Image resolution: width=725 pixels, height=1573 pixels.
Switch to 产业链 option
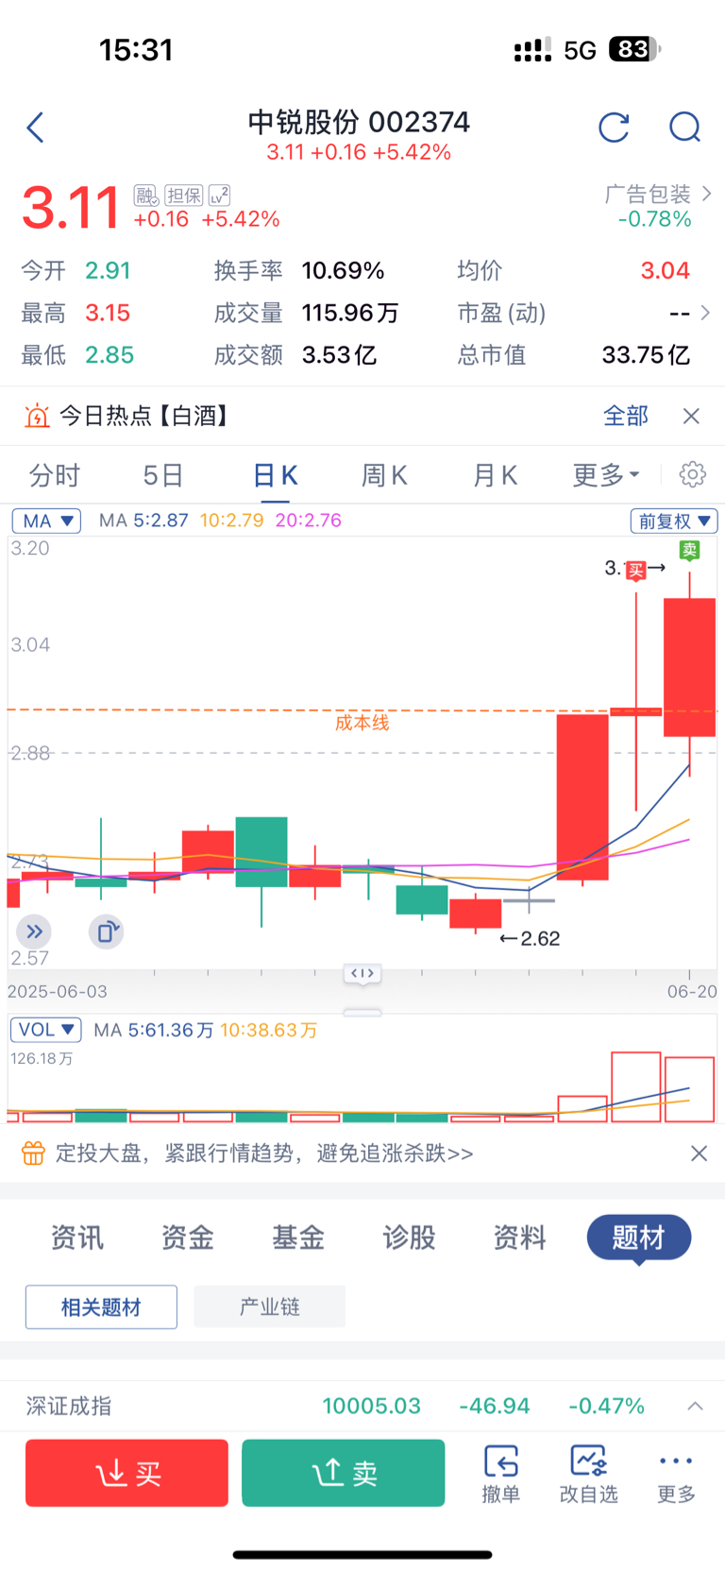[269, 1307]
